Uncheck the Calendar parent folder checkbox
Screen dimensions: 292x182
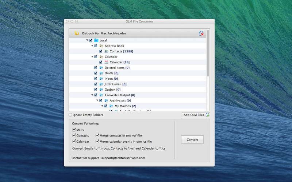point(96,56)
